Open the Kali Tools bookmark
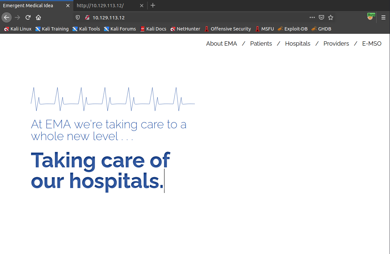Screen dimensions: 390x254 tap(86, 29)
